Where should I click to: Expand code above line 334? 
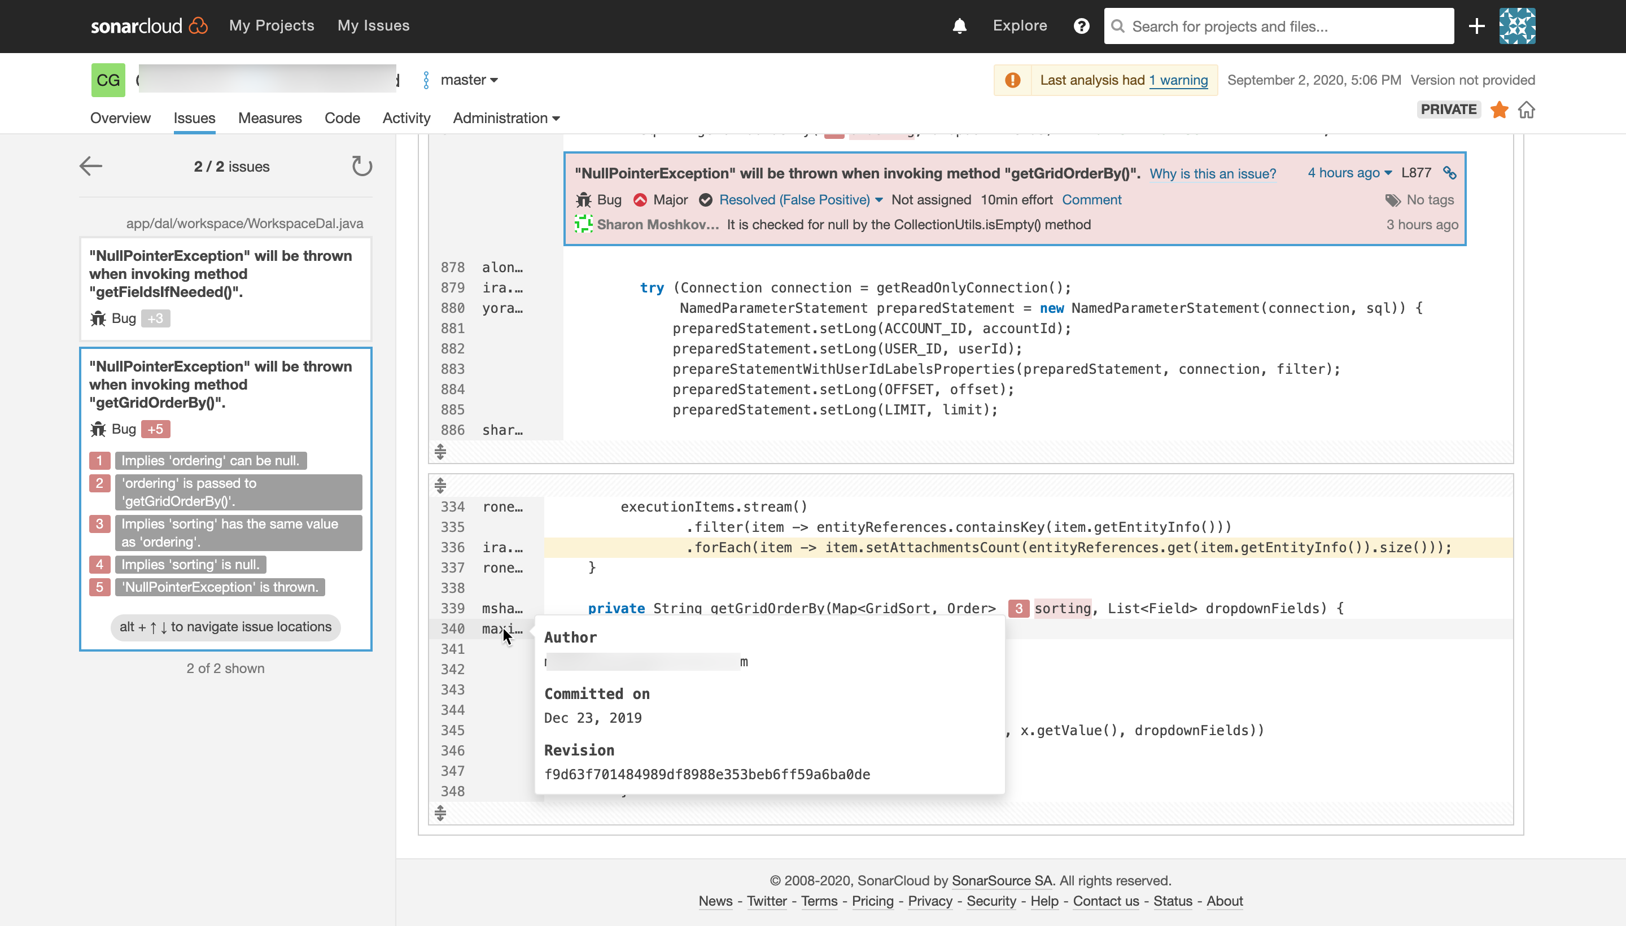pos(440,486)
